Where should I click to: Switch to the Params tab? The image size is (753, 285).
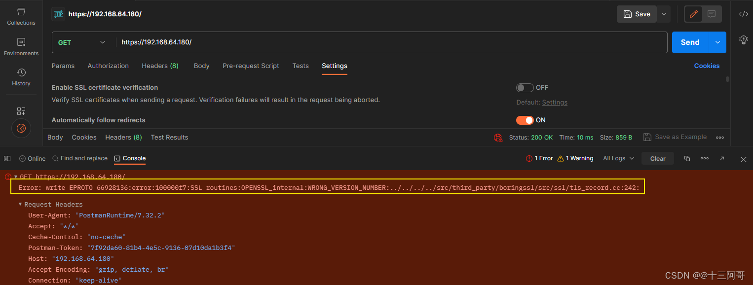pyautogui.click(x=63, y=66)
